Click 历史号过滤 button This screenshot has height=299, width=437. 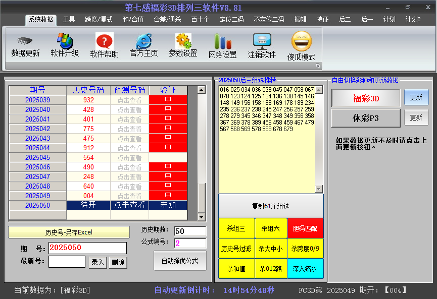point(236,249)
